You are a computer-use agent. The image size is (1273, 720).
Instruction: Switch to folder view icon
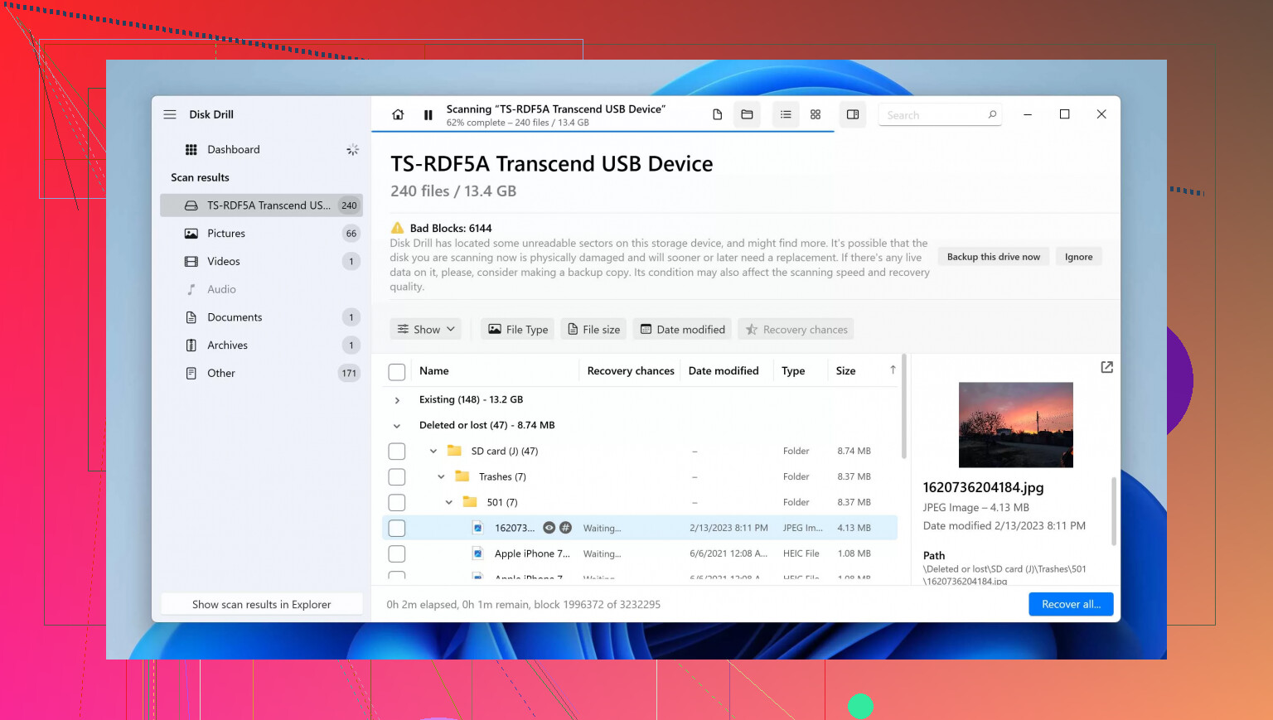pos(747,115)
